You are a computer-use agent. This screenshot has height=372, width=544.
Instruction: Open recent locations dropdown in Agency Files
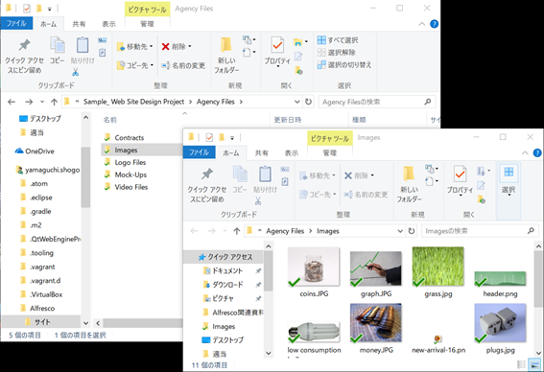click(42, 102)
